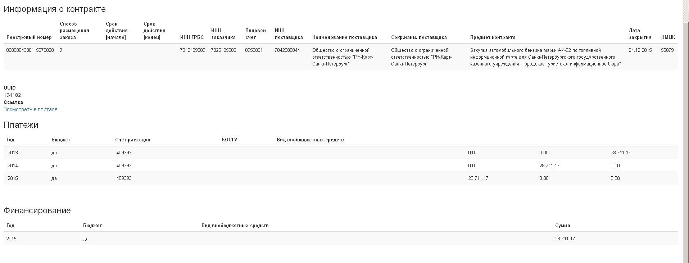Click 'Вид внебюджетных средств' header in payments
The width and height of the screenshot is (689, 263).
(x=310, y=140)
